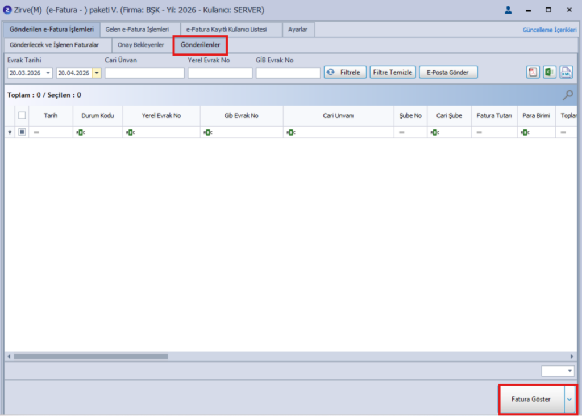
Task: Open Cari Şube filter operator icon
Action: (435, 132)
